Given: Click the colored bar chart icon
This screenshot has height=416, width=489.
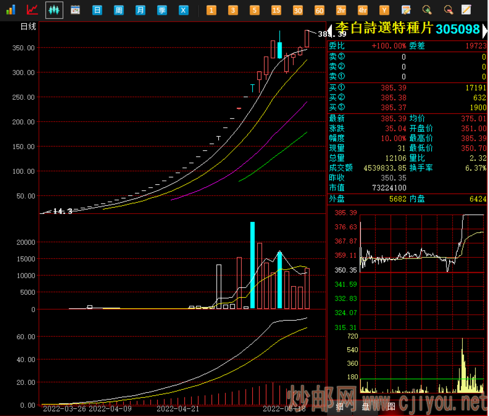Looking at the screenshot, I should pyautogui.click(x=10, y=10).
